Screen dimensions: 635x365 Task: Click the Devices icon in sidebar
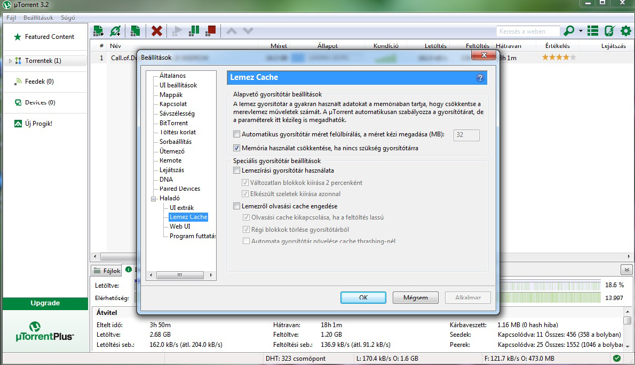(18, 103)
